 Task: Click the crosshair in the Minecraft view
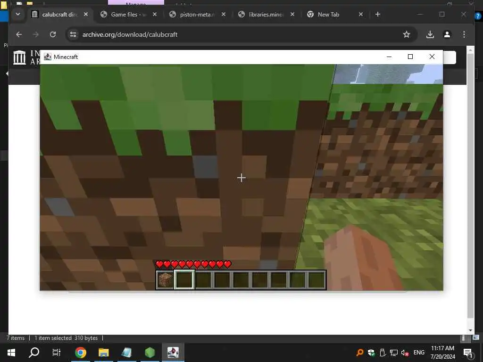point(241,178)
